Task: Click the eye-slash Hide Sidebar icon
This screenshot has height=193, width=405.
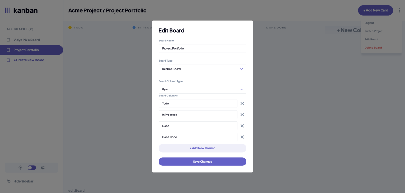Action: tap(9, 181)
